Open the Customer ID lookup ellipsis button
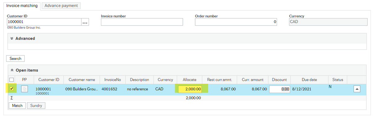This screenshot has width=378, height=120. click(85, 22)
